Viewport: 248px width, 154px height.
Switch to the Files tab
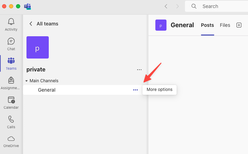(225, 25)
